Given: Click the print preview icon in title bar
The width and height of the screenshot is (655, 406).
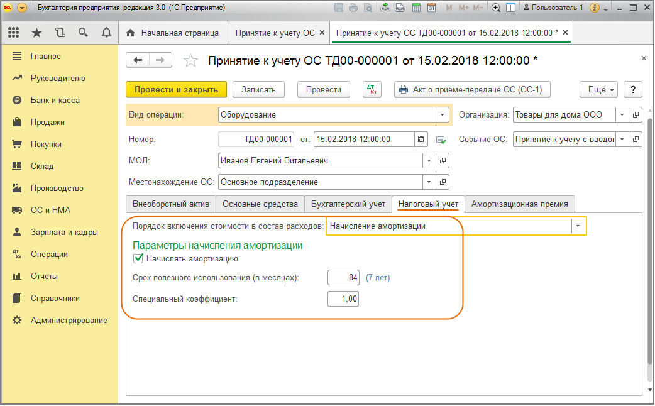Looking at the screenshot, I should 368,8.
